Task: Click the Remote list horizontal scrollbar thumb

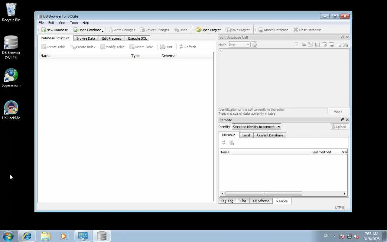Action: pyautogui.click(x=264, y=194)
